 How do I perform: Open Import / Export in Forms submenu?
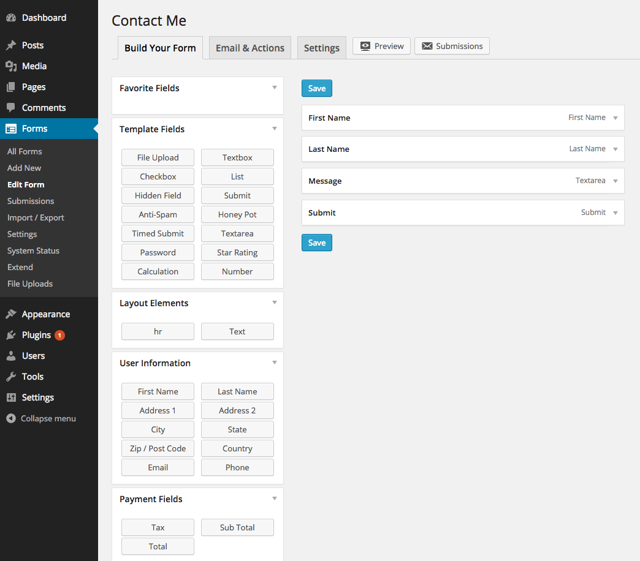pyautogui.click(x=36, y=217)
